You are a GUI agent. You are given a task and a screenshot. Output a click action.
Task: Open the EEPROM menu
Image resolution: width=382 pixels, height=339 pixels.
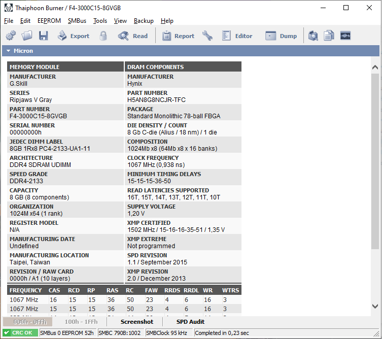(x=49, y=21)
